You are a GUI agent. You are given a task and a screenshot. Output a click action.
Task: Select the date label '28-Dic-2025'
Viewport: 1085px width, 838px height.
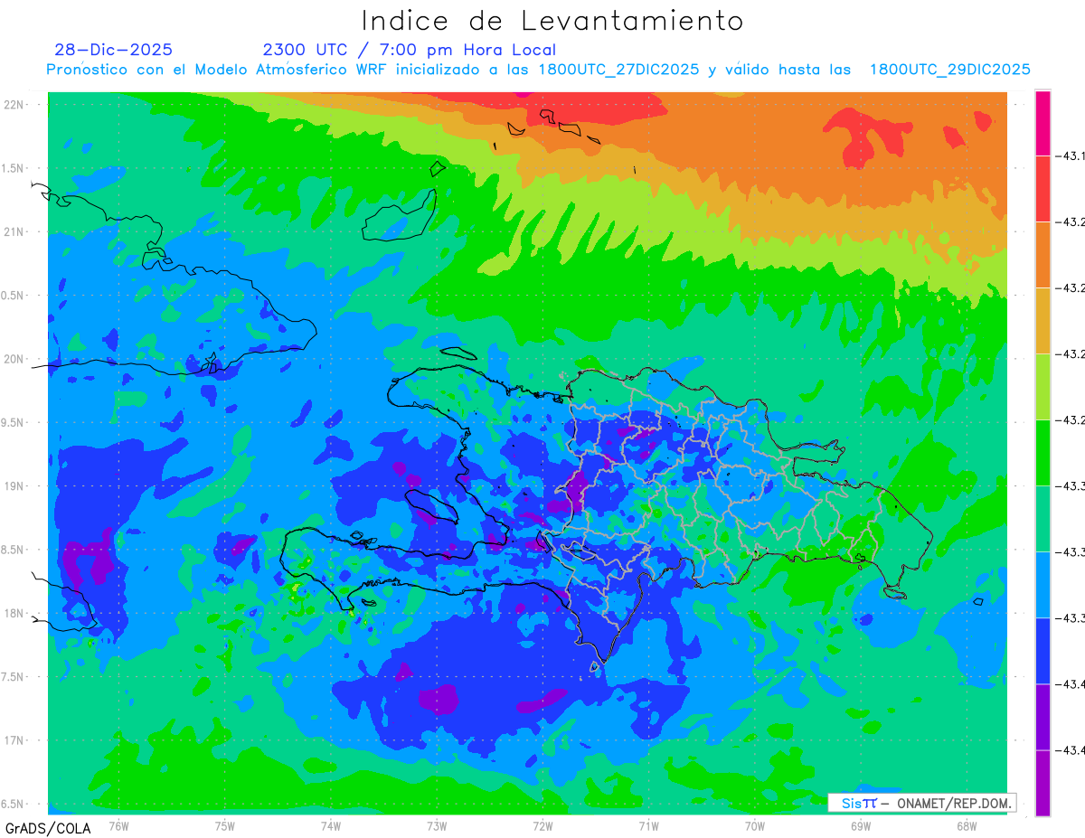113,50
